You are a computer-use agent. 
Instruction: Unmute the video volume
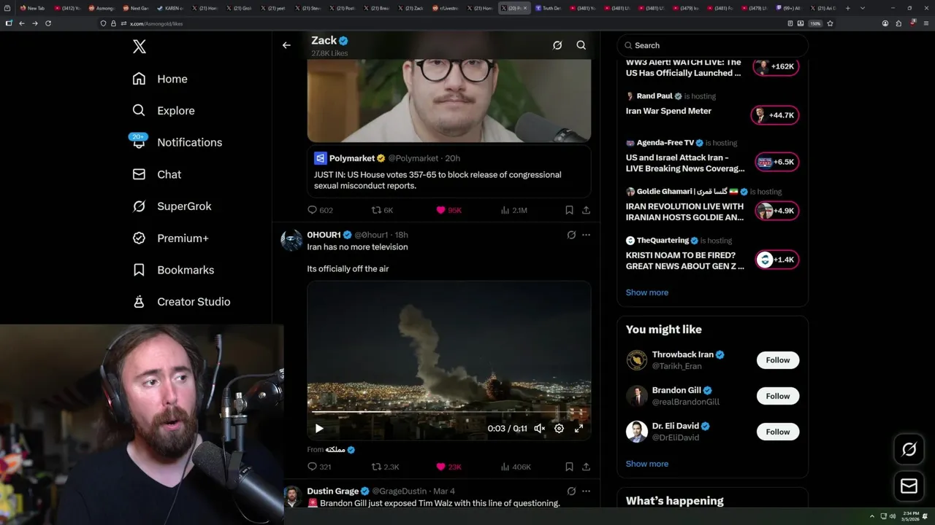pyautogui.click(x=539, y=429)
